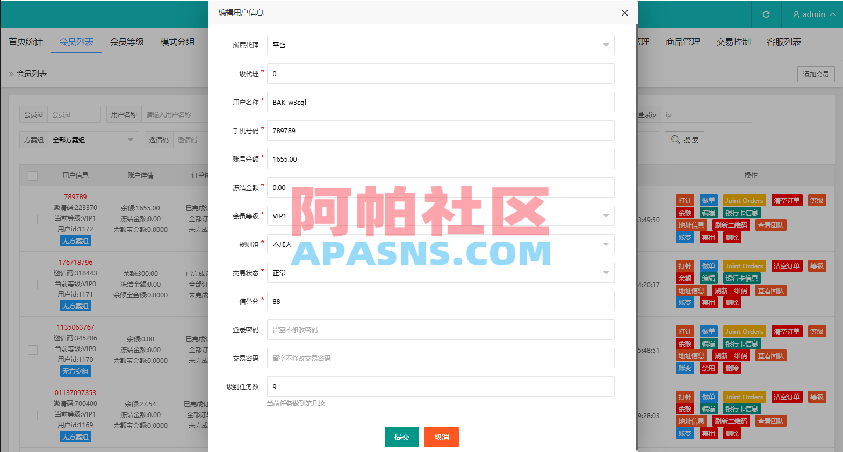The width and height of the screenshot is (843, 452).
Task: Click the 账号余额 field showing 1655.00
Action: pyautogui.click(x=441, y=159)
